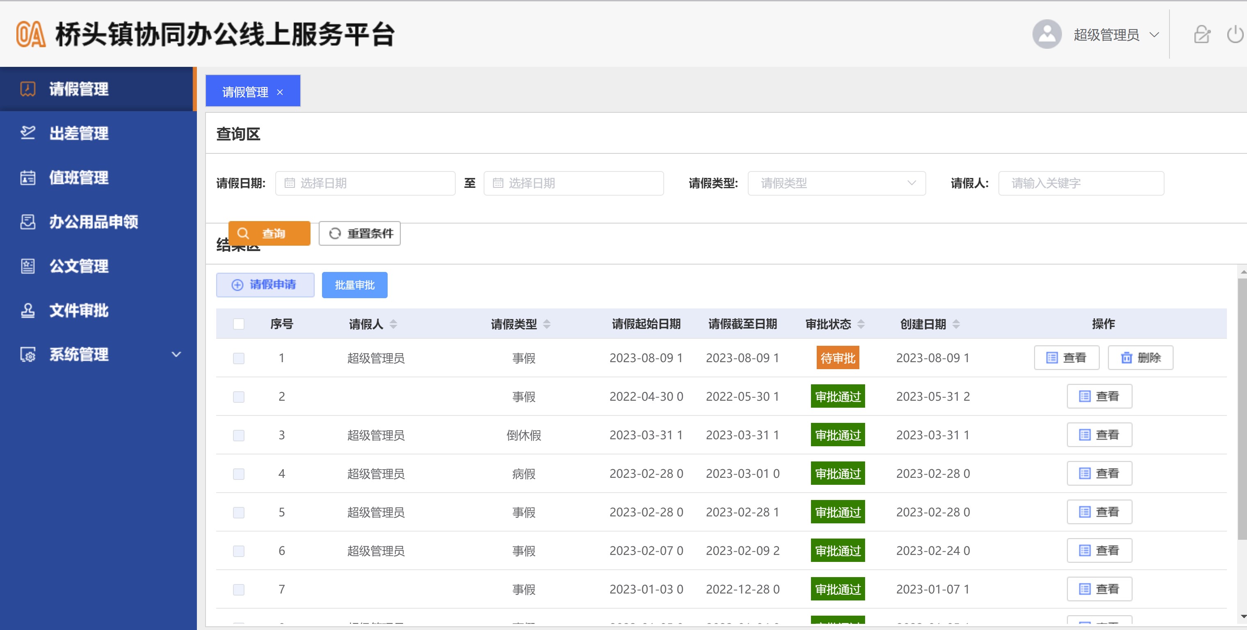Click the 出差管理 sidebar icon

tap(27, 133)
